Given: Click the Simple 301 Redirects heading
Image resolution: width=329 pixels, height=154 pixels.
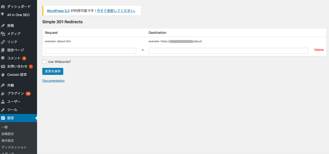Looking at the screenshot, I should pos(63,22).
